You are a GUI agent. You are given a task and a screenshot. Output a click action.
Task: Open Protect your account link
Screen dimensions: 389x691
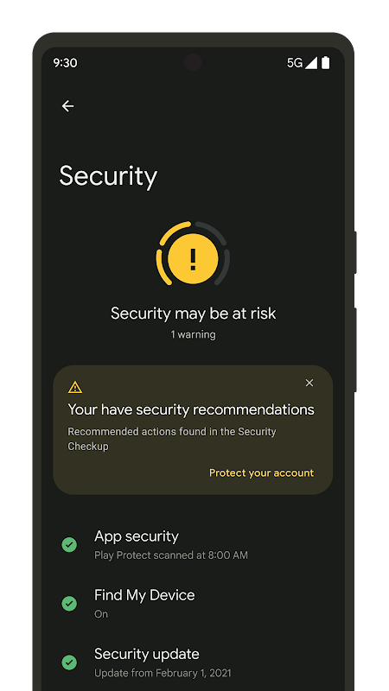pos(262,472)
